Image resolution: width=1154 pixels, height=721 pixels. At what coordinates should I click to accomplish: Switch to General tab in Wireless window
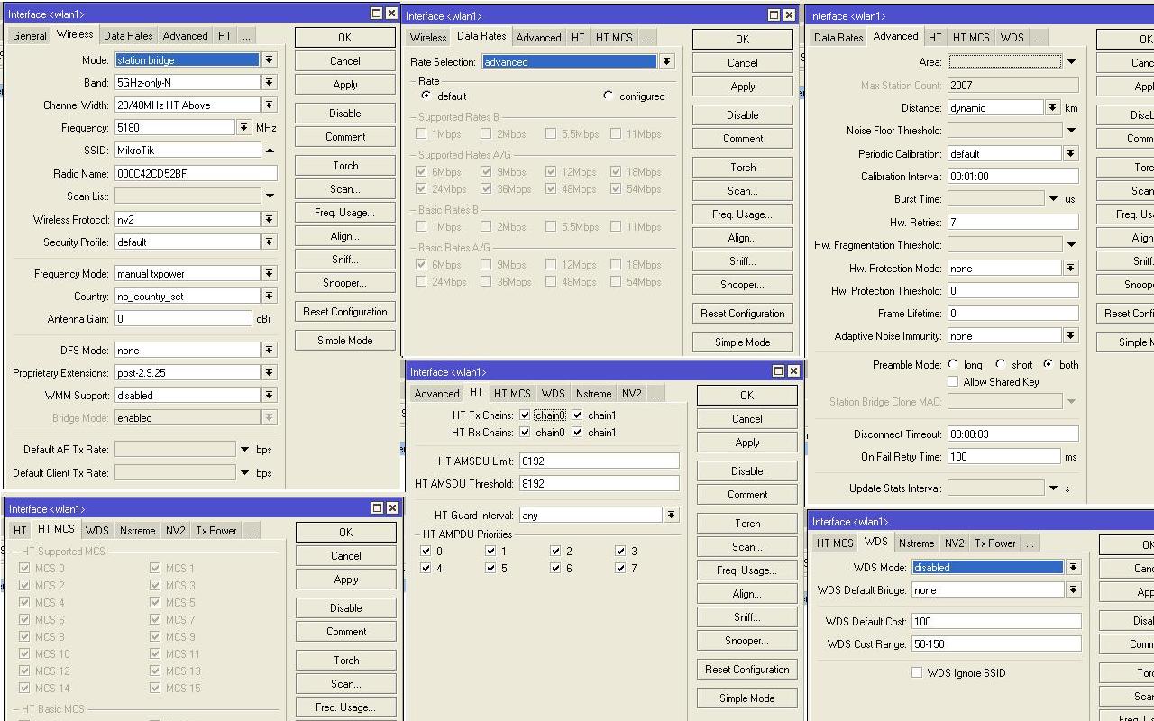point(29,36)
